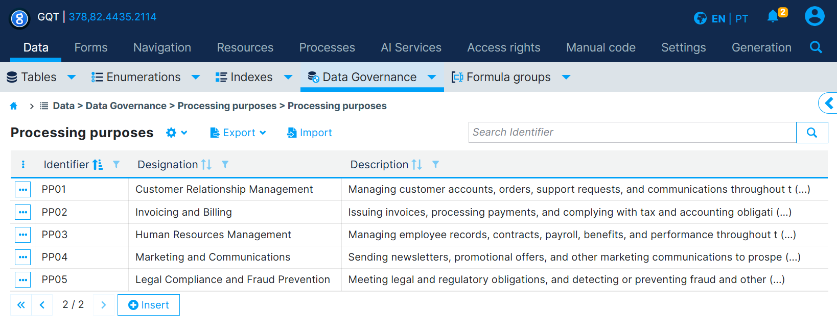The height and width of the screenshot is (335, 837).
Task: Click Legal Compliance and Fraud Prevention cell
Action: (235, 279)
